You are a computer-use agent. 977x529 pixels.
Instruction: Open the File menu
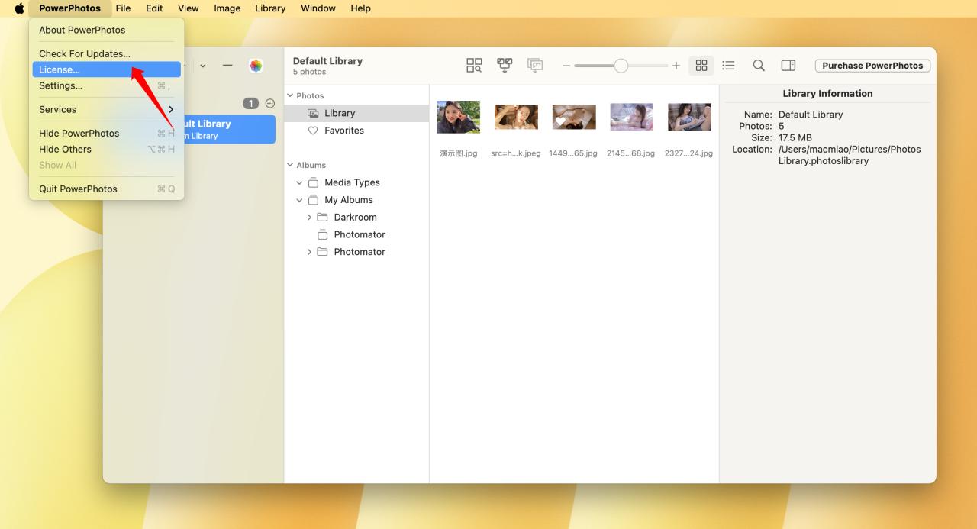click(123, 8)
